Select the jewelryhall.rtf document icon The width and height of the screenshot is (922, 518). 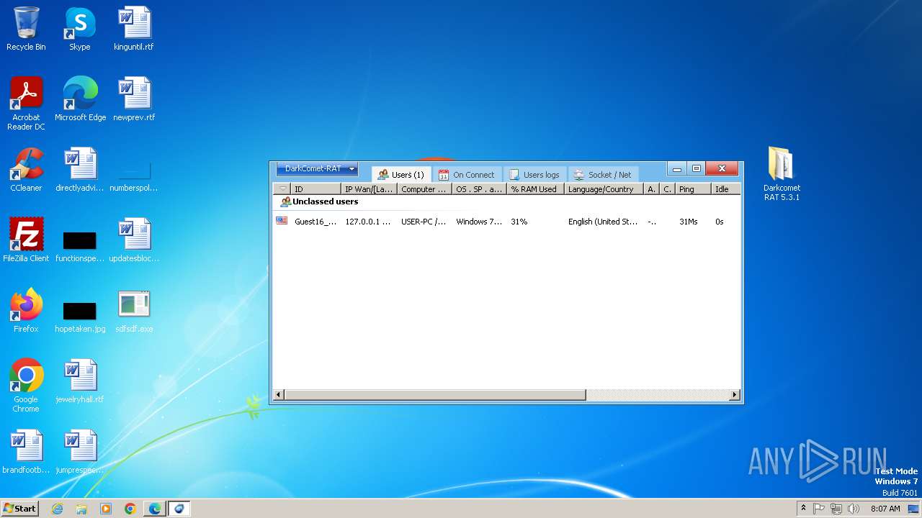click(x=80, y=381)
